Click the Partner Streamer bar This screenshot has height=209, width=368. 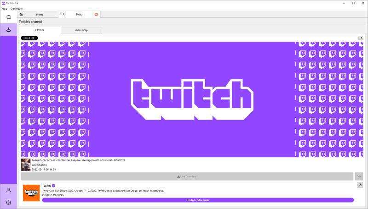pyautogui.click(x=198, y=200)
